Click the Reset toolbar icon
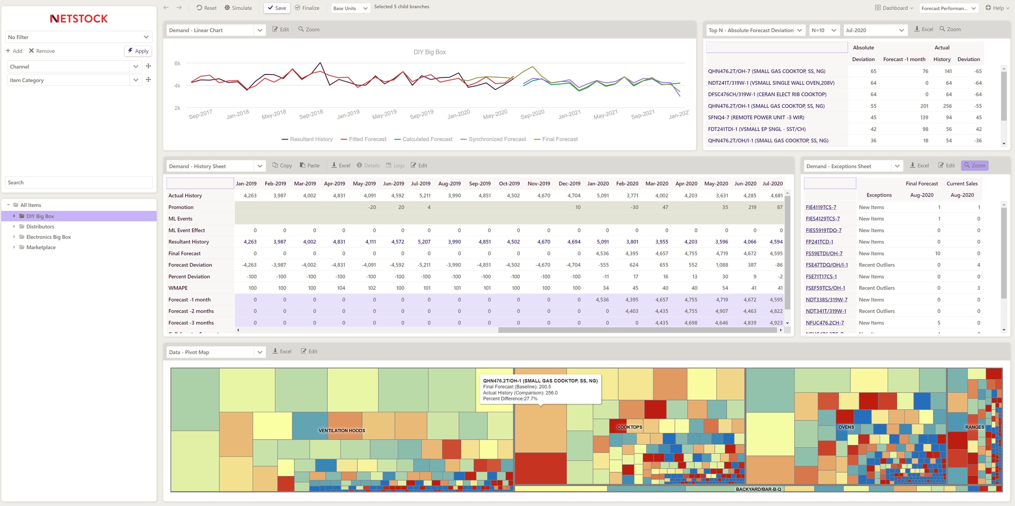This screenshot has height=506, width=1015. click(206, 8)
